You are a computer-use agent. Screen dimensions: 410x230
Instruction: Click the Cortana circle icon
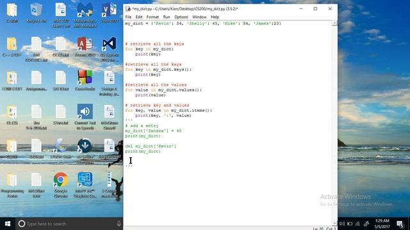point(22,224)
